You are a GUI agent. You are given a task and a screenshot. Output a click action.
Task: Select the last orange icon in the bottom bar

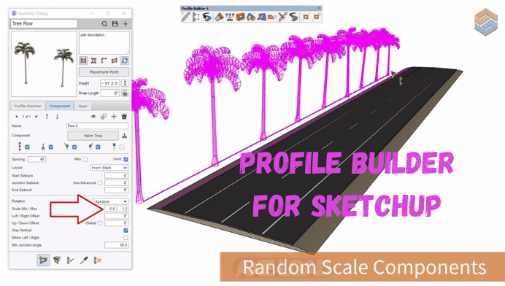97,260
